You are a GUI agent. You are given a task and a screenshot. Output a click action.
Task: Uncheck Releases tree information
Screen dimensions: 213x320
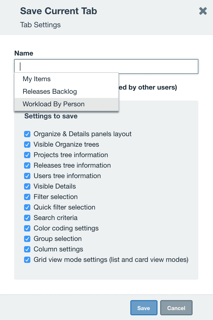tap(27, 165)
